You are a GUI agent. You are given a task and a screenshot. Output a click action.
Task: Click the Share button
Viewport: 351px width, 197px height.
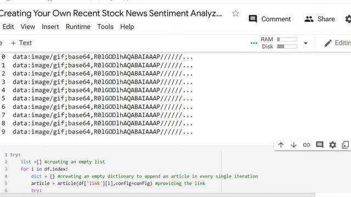[319, 19]
